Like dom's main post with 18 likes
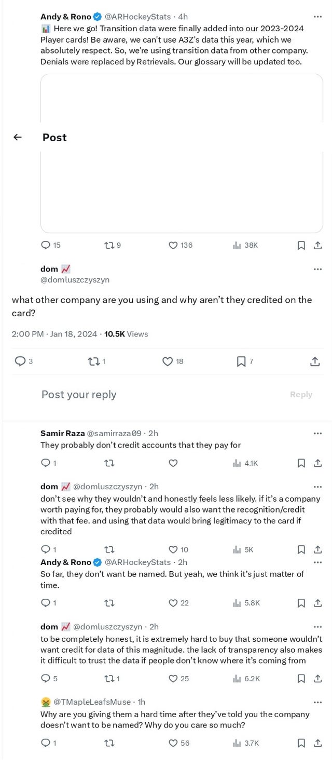The width and height of the screenshot is (332, 781). click(168, 361)
